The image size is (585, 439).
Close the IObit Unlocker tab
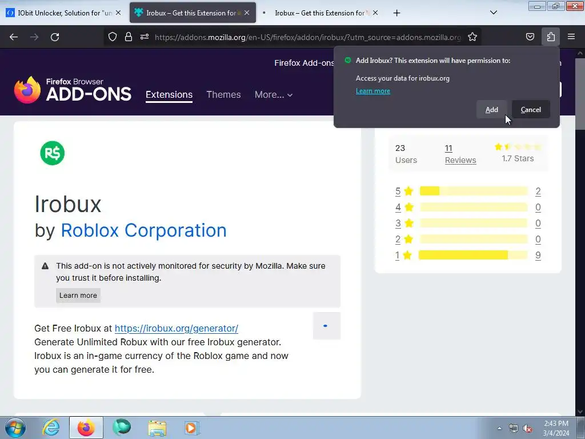pos(118,13)
